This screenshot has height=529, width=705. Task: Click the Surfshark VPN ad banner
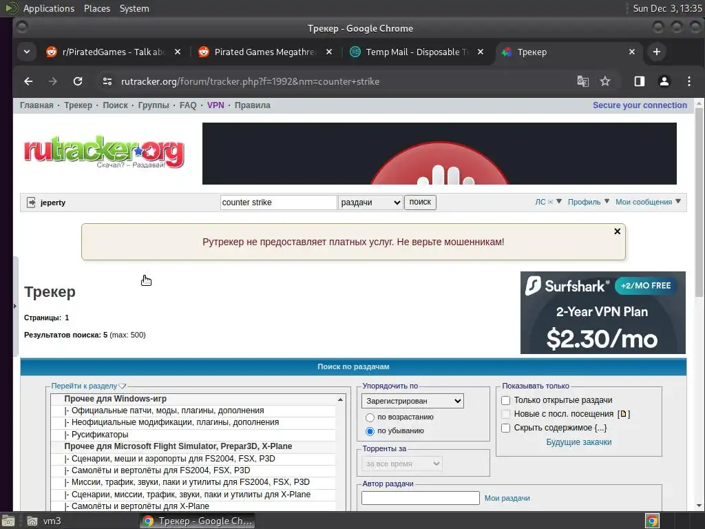(x=603, y=313)
